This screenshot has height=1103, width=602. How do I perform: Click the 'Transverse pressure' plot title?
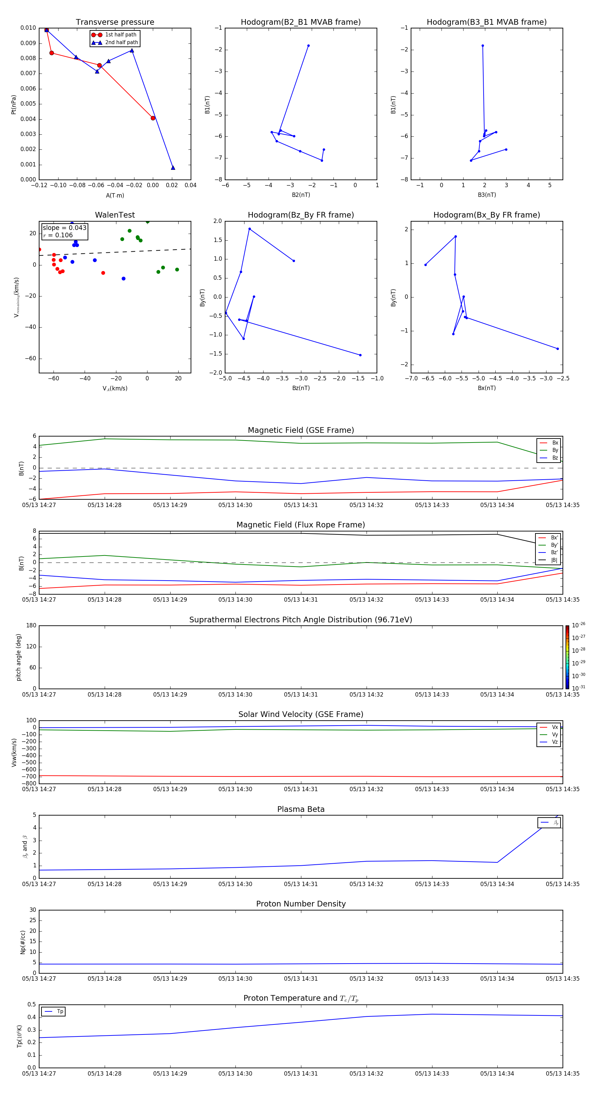click(x=115, y=22)
